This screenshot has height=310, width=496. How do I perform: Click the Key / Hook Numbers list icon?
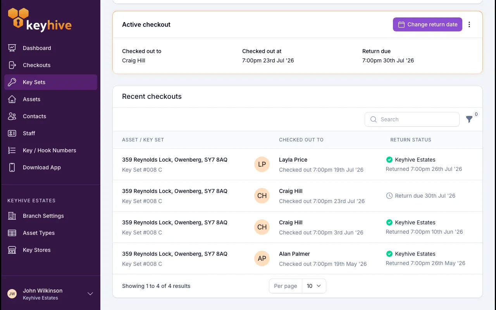(12, 150)
